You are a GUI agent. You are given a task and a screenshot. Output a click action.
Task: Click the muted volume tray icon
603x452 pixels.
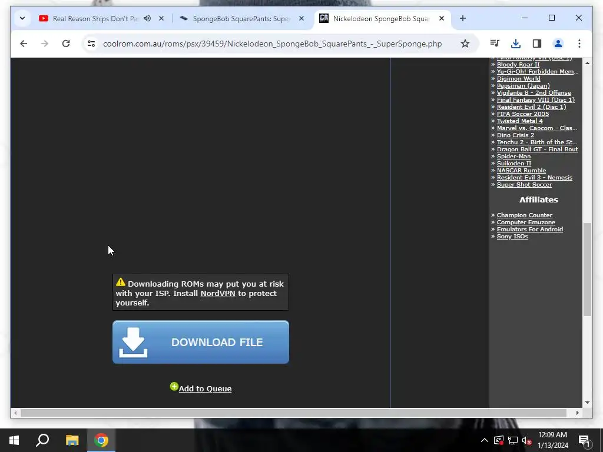[x=527, y=440]
